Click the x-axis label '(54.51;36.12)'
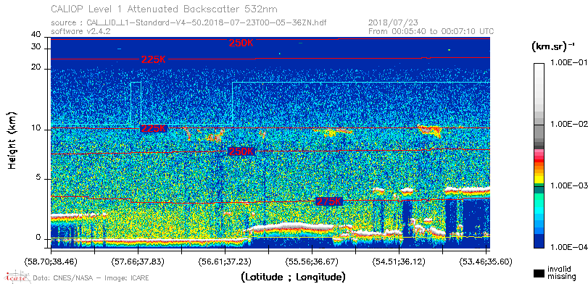This screenshot has height=284, width=588. point(399,262)
